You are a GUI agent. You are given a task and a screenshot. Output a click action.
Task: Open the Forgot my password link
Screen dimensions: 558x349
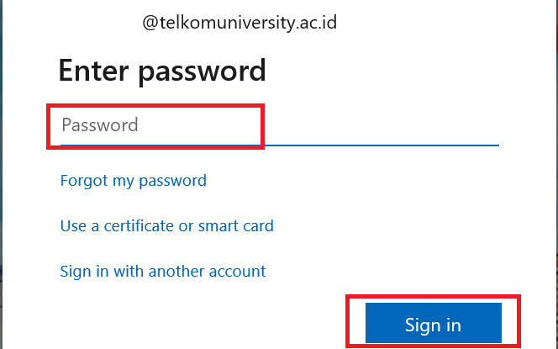tap(134, 180)
